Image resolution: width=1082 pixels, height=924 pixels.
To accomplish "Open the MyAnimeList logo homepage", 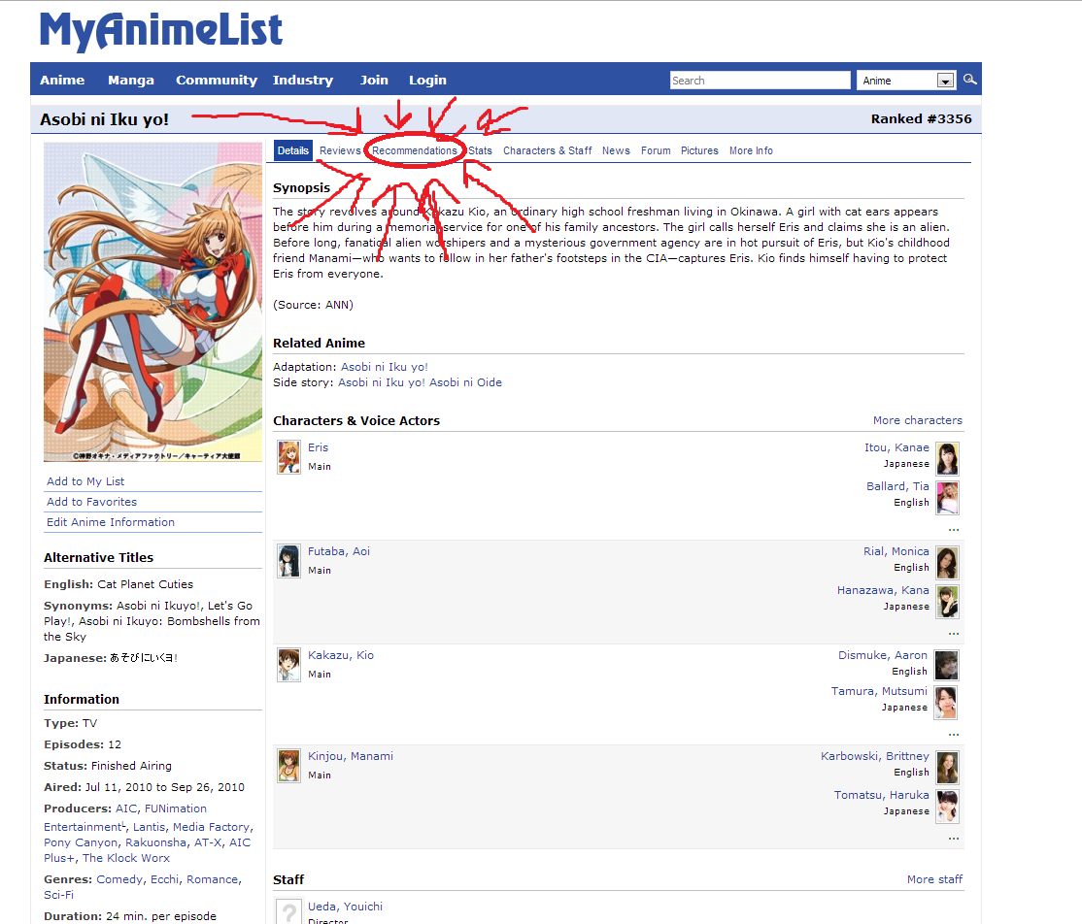I will 161,31.
